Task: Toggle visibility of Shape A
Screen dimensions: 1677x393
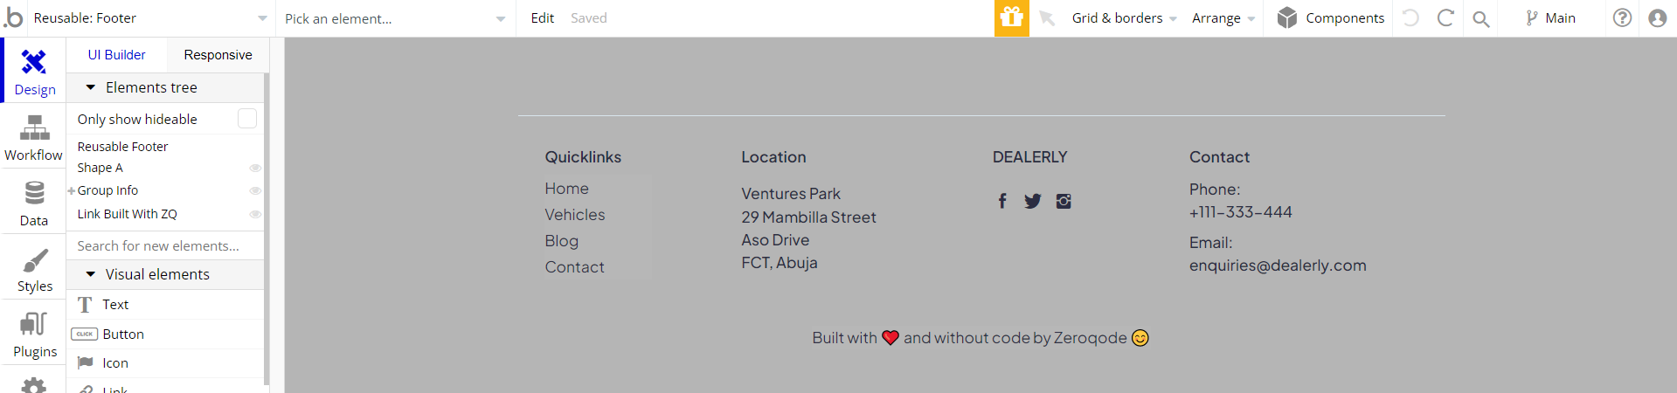Action: [x=255, y=168]
